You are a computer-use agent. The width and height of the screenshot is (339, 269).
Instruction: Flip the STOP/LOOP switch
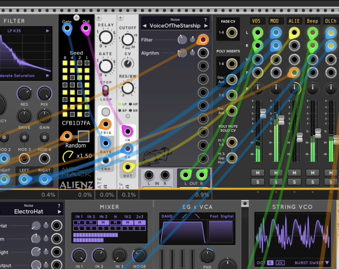coord(105,91)
